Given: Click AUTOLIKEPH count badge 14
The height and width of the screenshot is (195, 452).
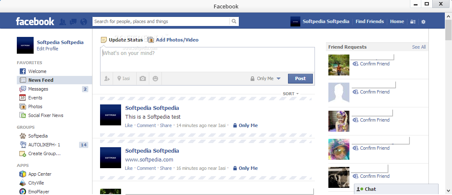Looking at the screenshot, I should [84, 145].
